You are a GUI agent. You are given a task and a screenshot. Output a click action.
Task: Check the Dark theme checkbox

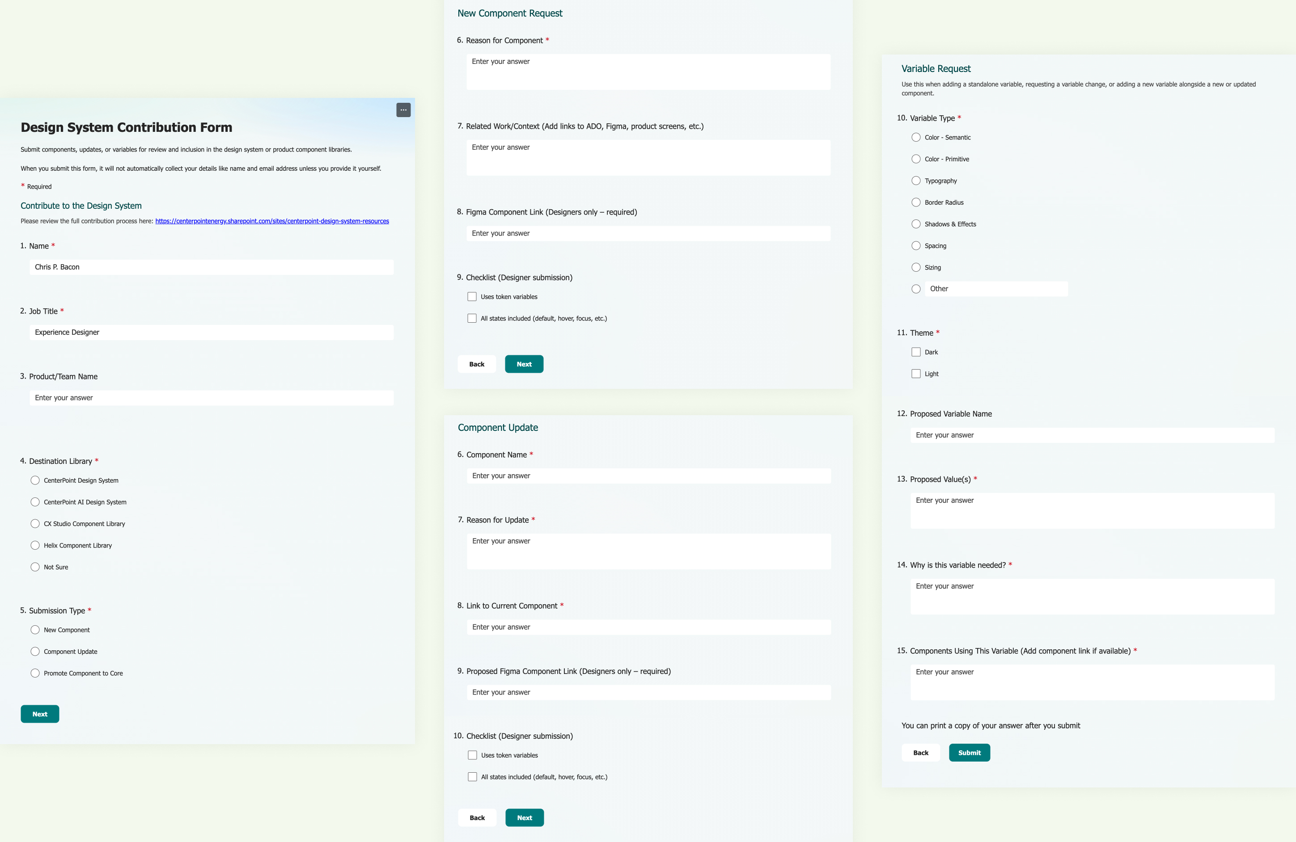[916, 352]
